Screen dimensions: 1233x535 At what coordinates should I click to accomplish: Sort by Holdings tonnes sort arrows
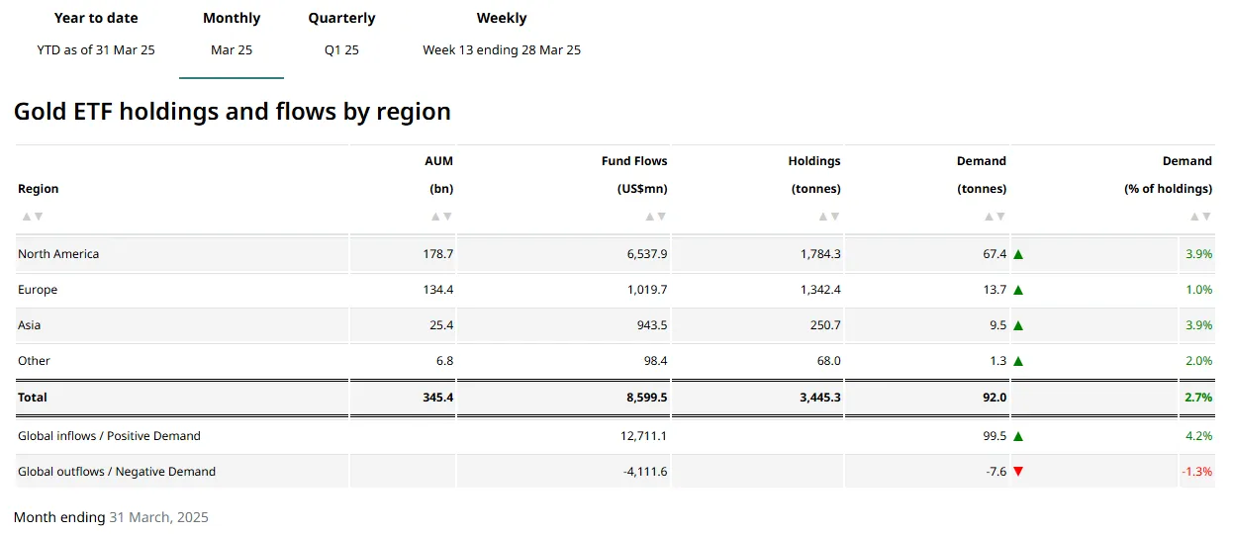[829, 217]
